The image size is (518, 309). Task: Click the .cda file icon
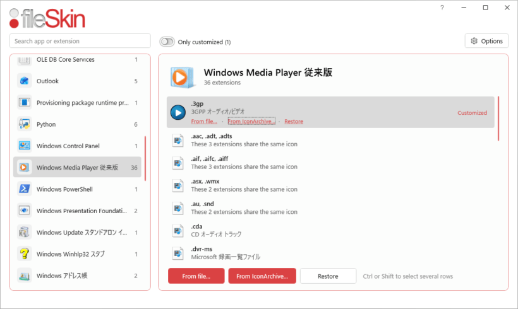coord(178,231)
